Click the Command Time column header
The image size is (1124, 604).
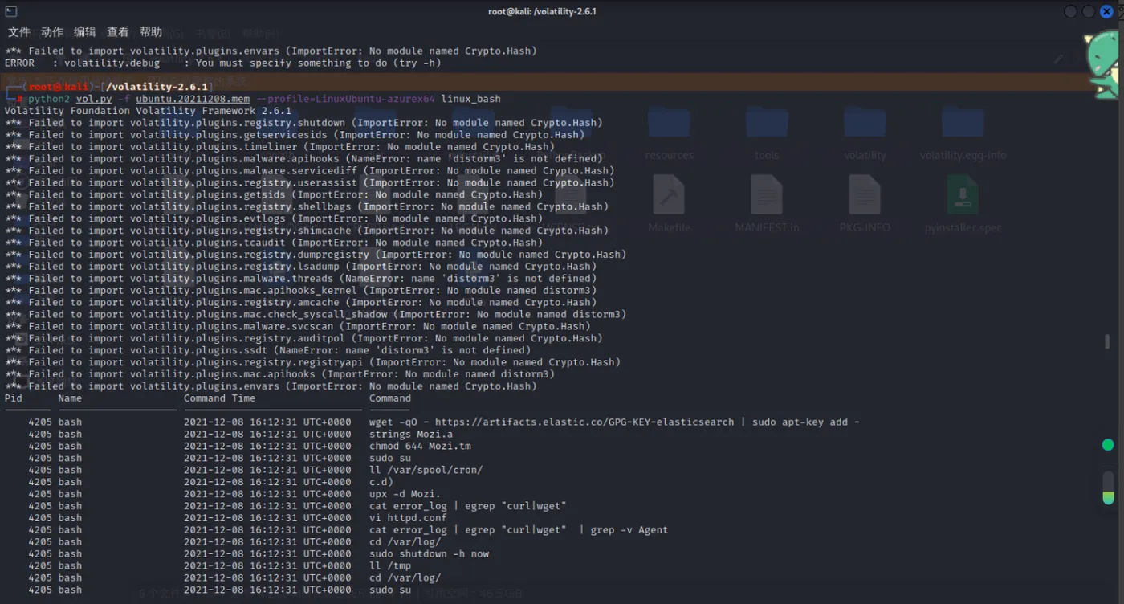click(x=219, y=398)
